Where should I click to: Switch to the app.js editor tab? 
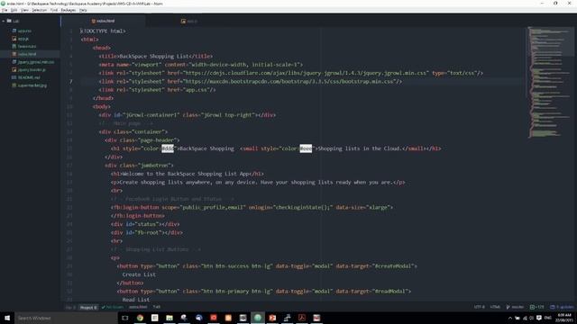[189, 22]
